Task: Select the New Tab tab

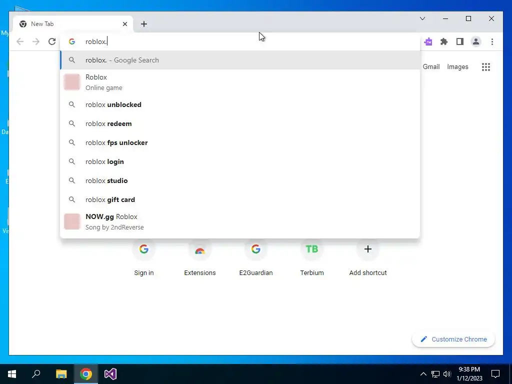Action: coord(73,24)
